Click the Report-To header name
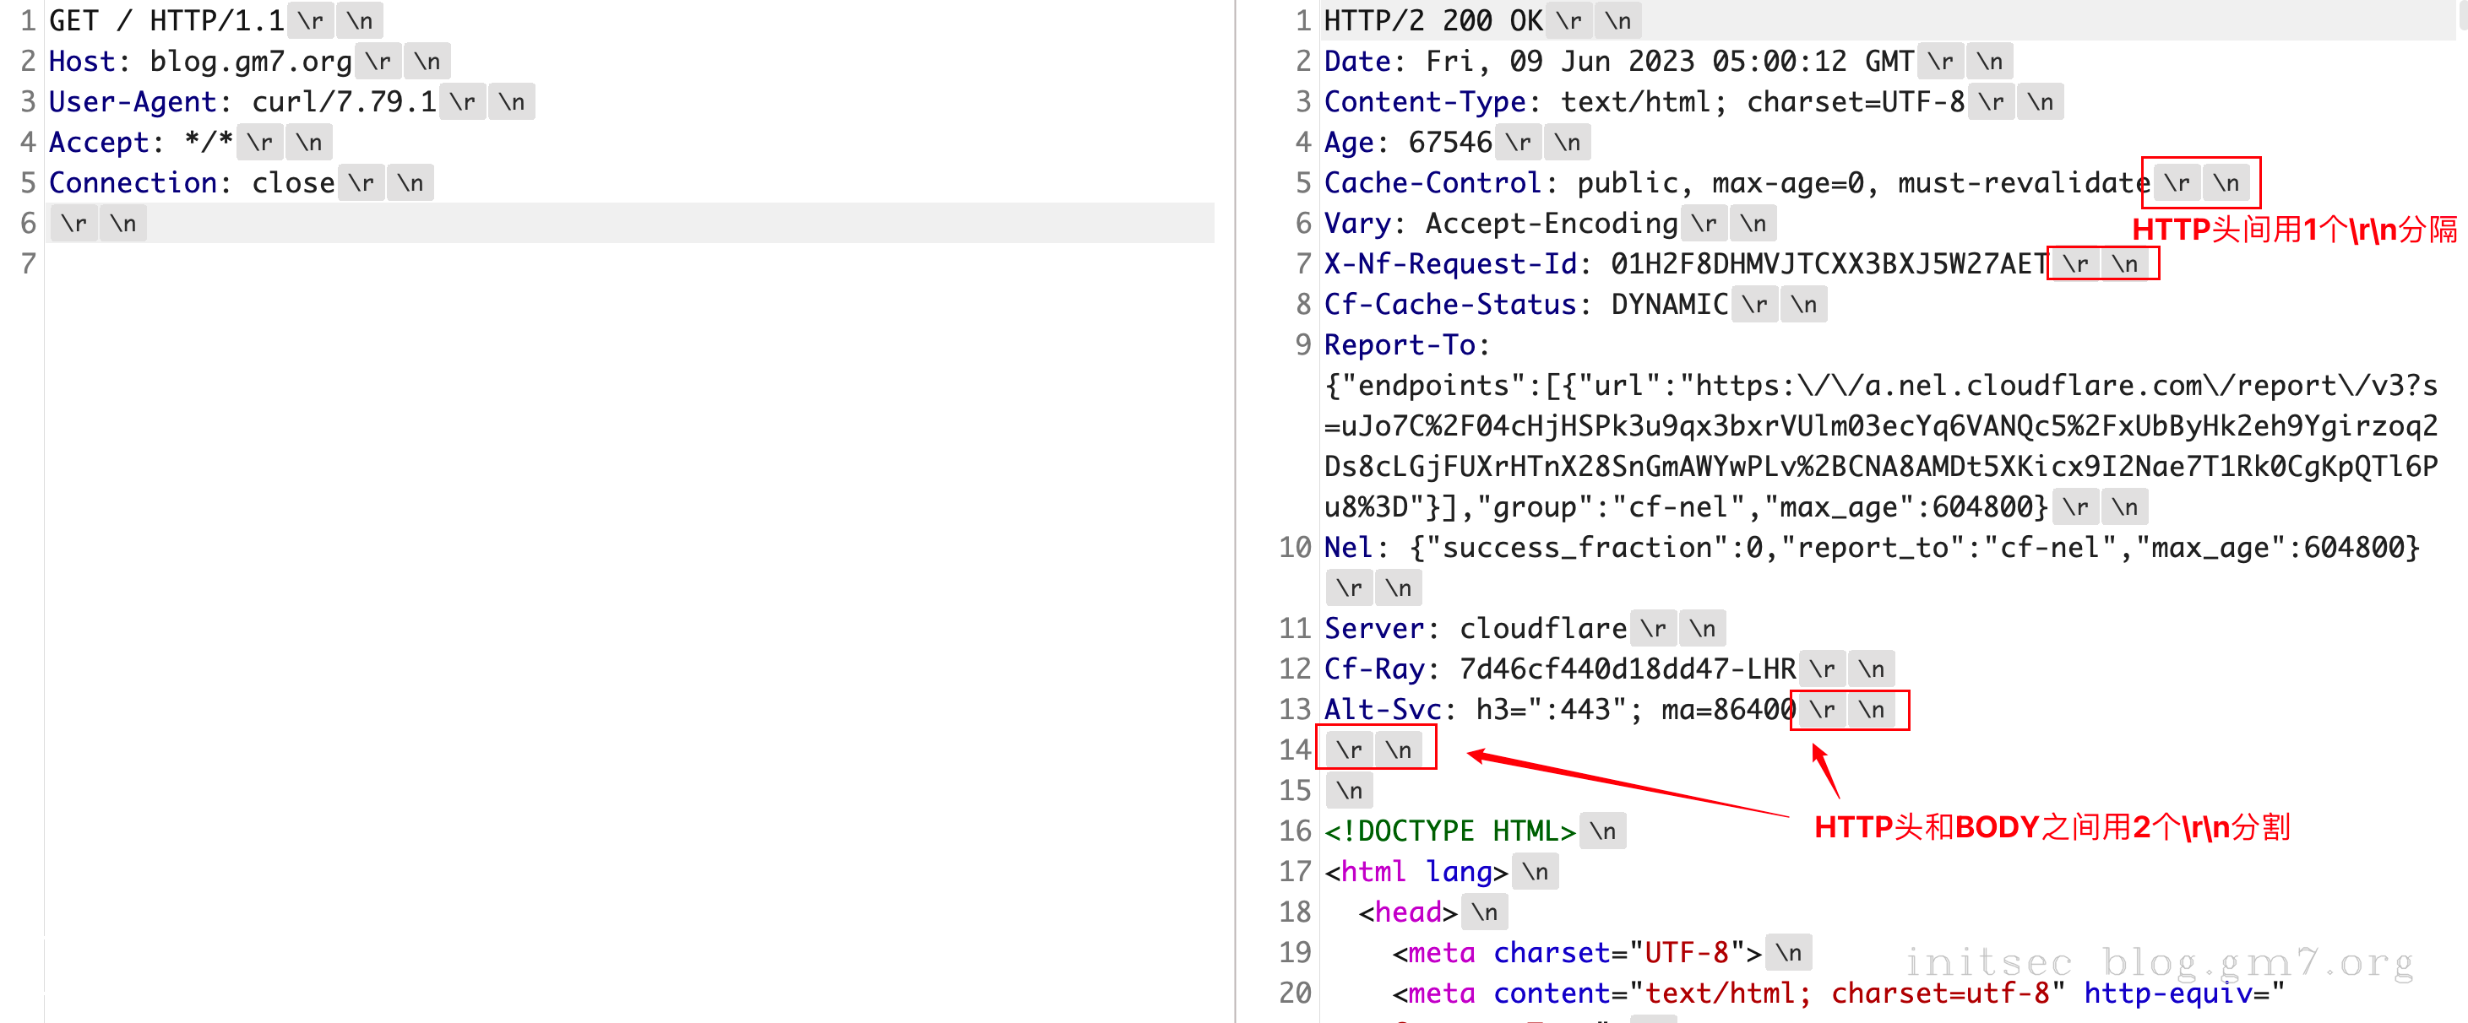2468x1023 pixels. (1399, 345)
